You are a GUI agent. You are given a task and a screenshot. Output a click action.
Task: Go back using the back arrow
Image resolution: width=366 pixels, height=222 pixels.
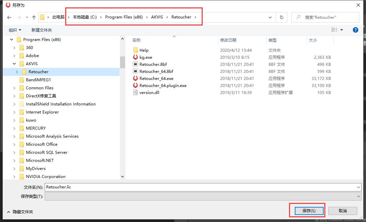9,17
